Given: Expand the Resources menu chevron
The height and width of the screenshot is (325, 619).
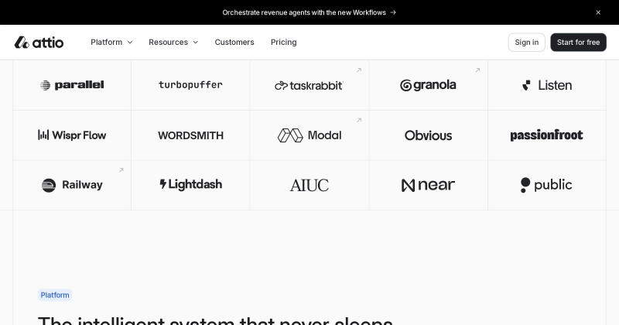Looking at the screenshot, I should [196, 43].
